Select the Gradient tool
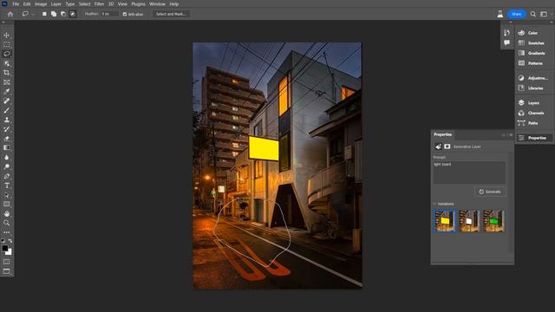 click(7, 147)
